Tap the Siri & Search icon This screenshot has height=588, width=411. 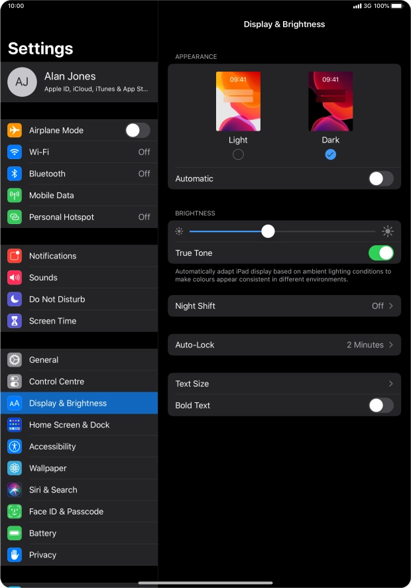[15, 490]
